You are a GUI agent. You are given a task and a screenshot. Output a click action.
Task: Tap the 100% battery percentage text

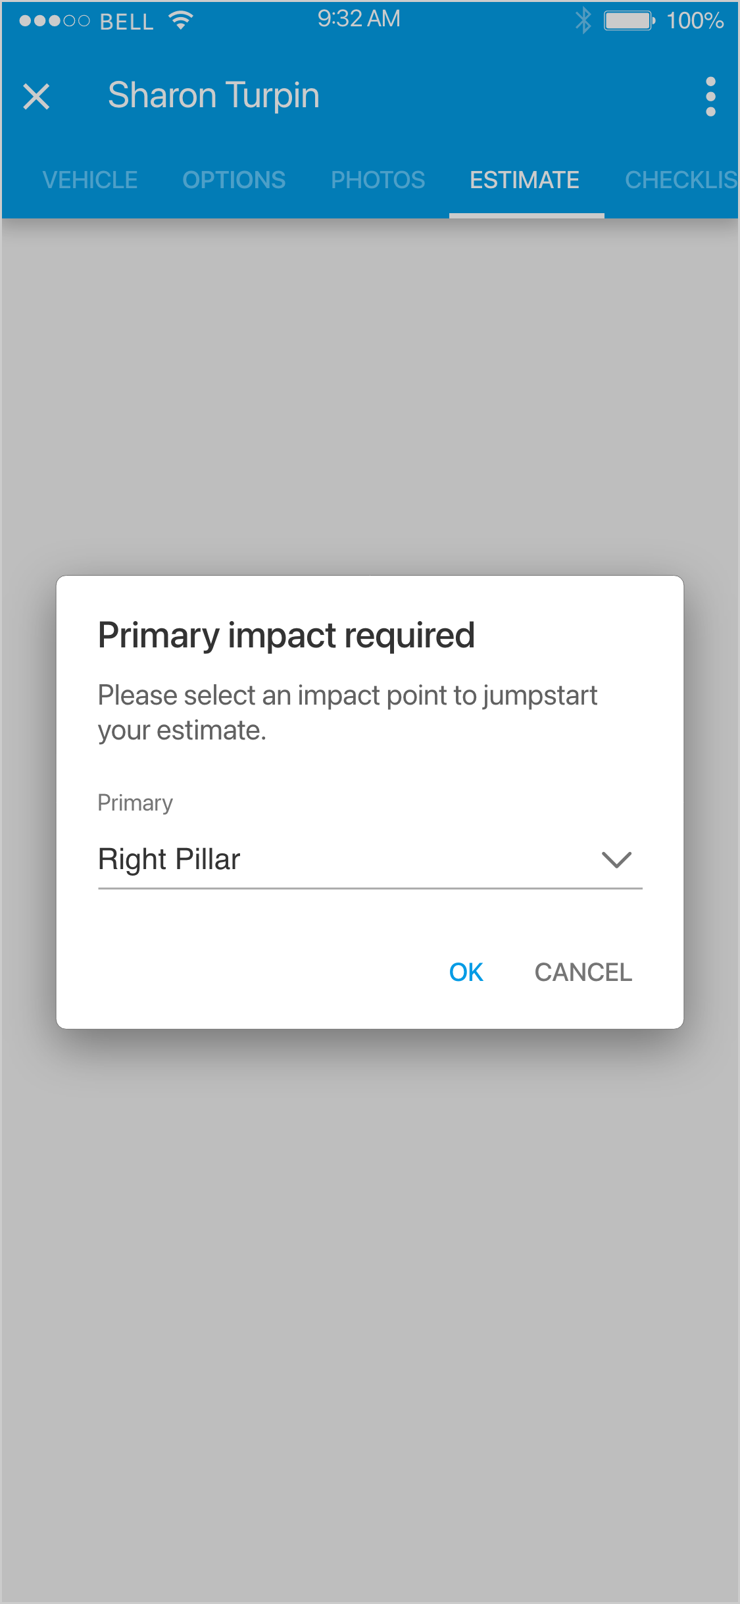[695, 21]
